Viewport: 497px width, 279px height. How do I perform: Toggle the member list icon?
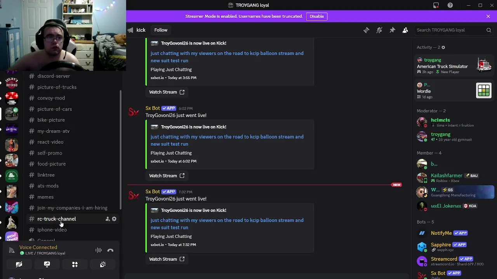coord(405,30)
